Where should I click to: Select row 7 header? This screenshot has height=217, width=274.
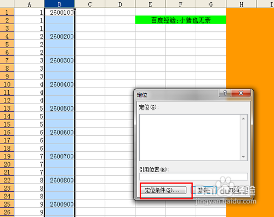coord(7,60)
